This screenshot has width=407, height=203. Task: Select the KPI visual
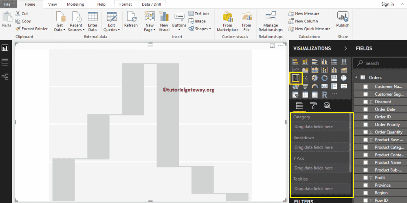click(344, 86)
